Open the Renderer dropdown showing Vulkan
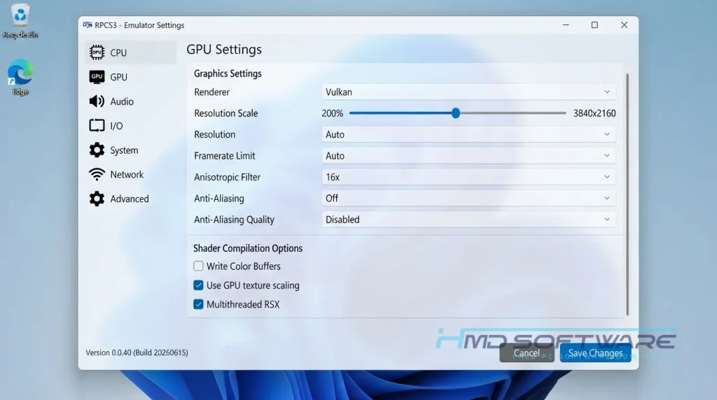 point(468,92)
